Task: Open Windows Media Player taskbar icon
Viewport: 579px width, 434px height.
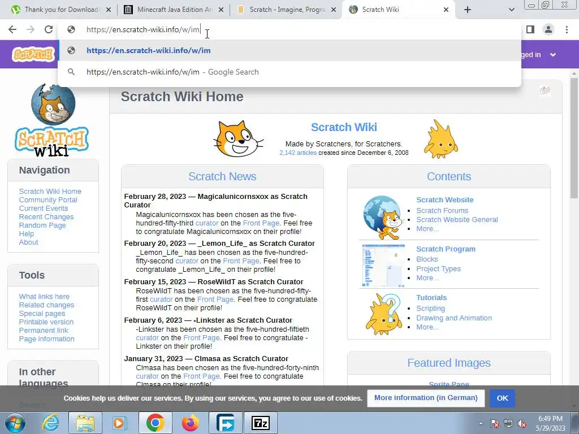Action: pyautogui.click(x=119, y=423)
